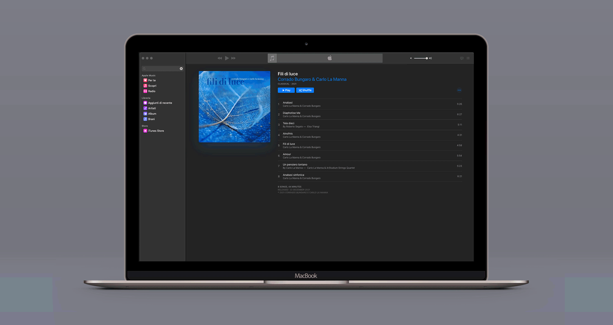Click the Libreria section header
The image size is (613, 325).
coord(146,98)
